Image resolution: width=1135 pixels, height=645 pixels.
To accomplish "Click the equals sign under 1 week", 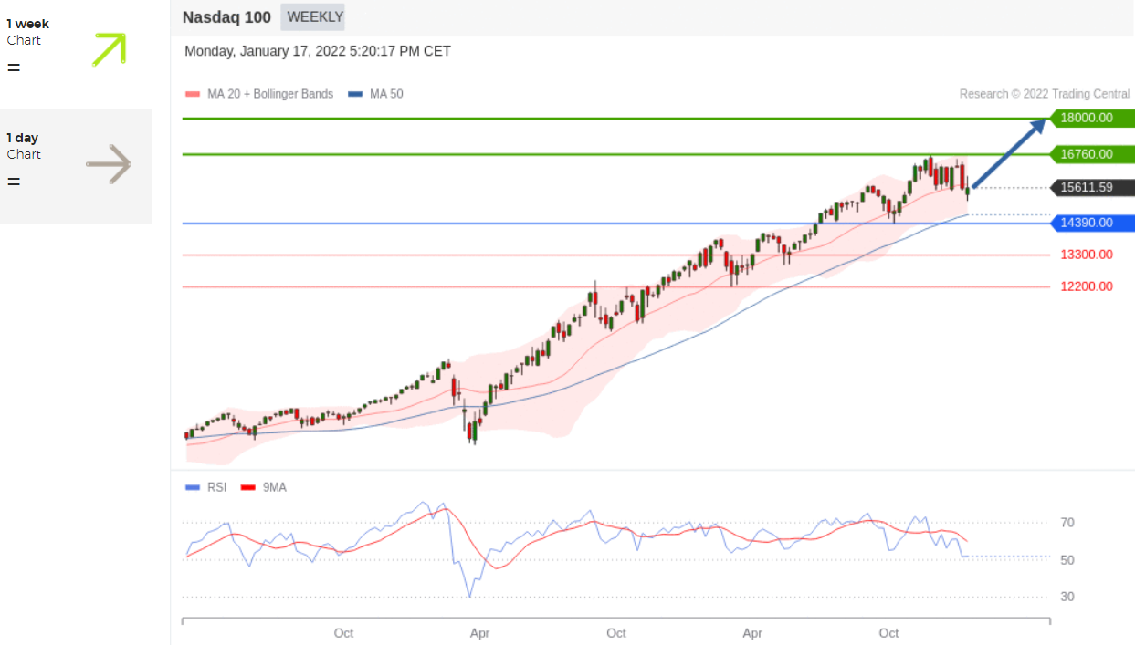I will coord(14,68).
